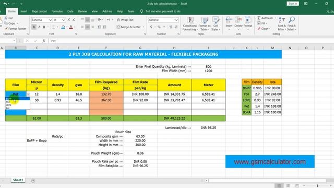Open the General number format dropdown

pyautogui.click(x=176, y=20)
